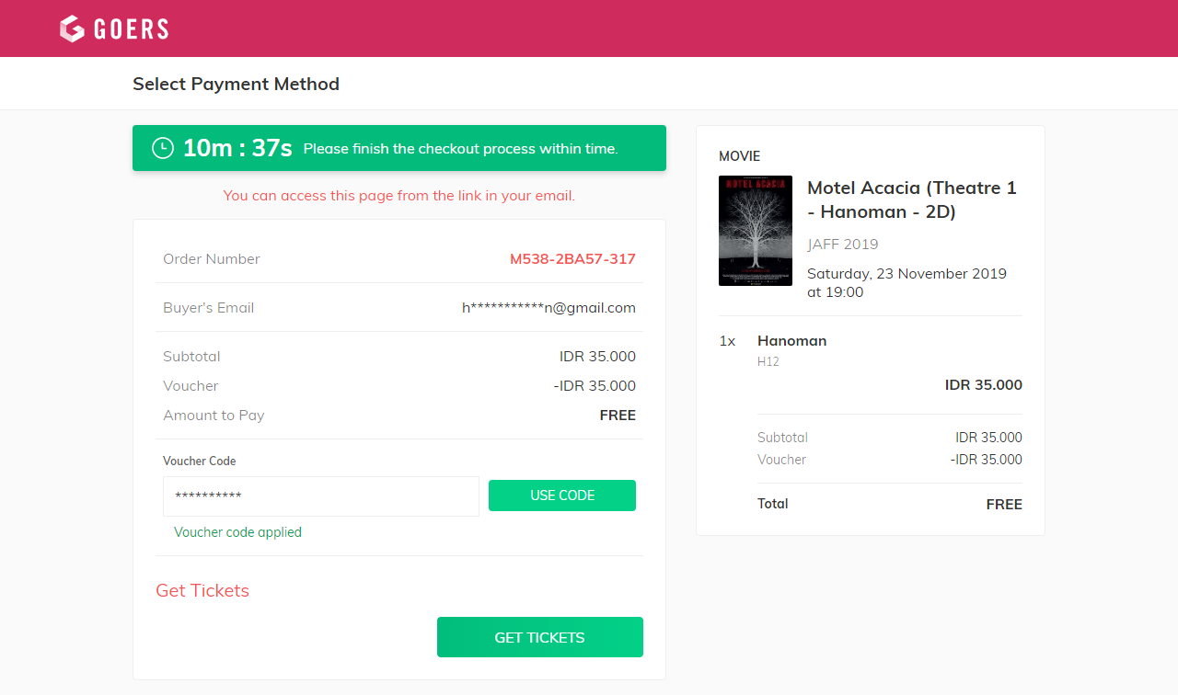Click the Get Tickets section heading
This screenshot has width=1178, height=695.
click(x=202, y=590)
